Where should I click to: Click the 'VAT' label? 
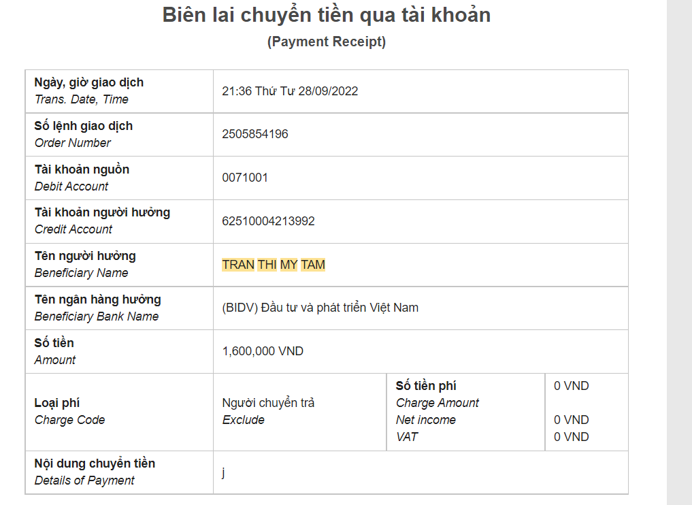[x=407, y=437]
